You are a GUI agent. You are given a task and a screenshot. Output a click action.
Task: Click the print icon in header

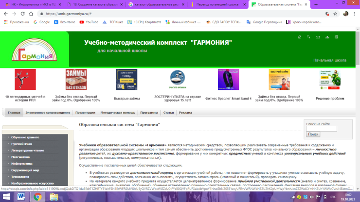coord(336,37)
